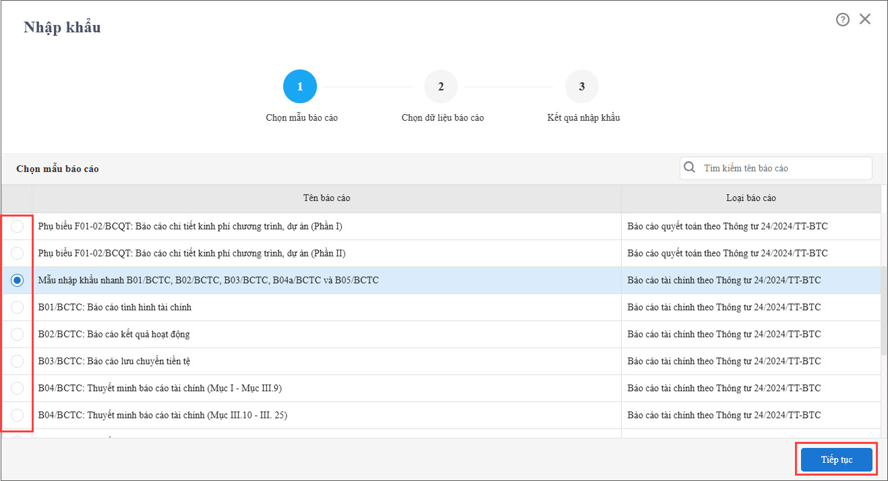Close the Nhập khẩu dialog
The image size is (888, 481).
[x=865, y=20]
